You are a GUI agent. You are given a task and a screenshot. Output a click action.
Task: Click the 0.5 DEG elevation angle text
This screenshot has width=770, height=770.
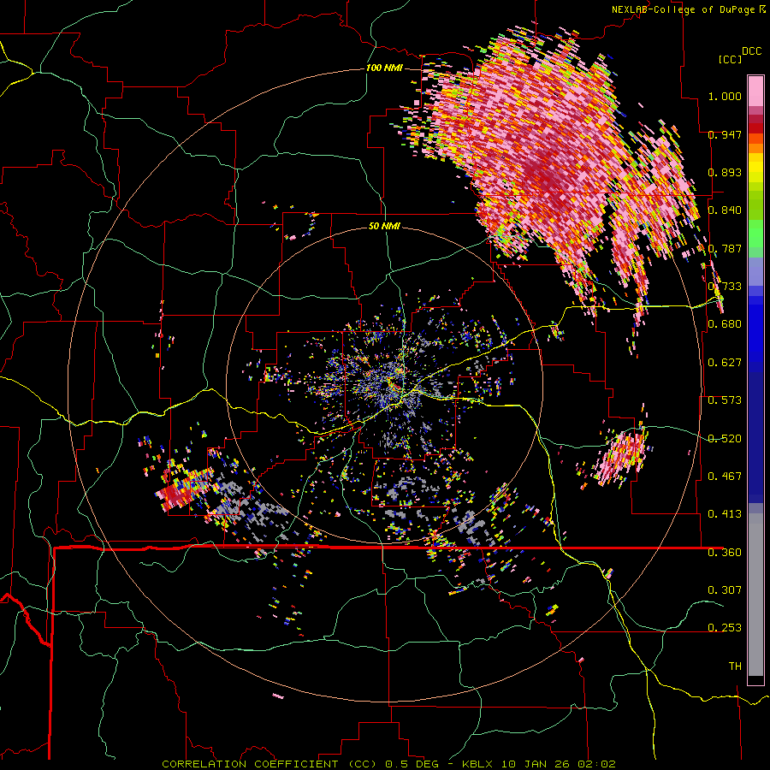(412, 764)
